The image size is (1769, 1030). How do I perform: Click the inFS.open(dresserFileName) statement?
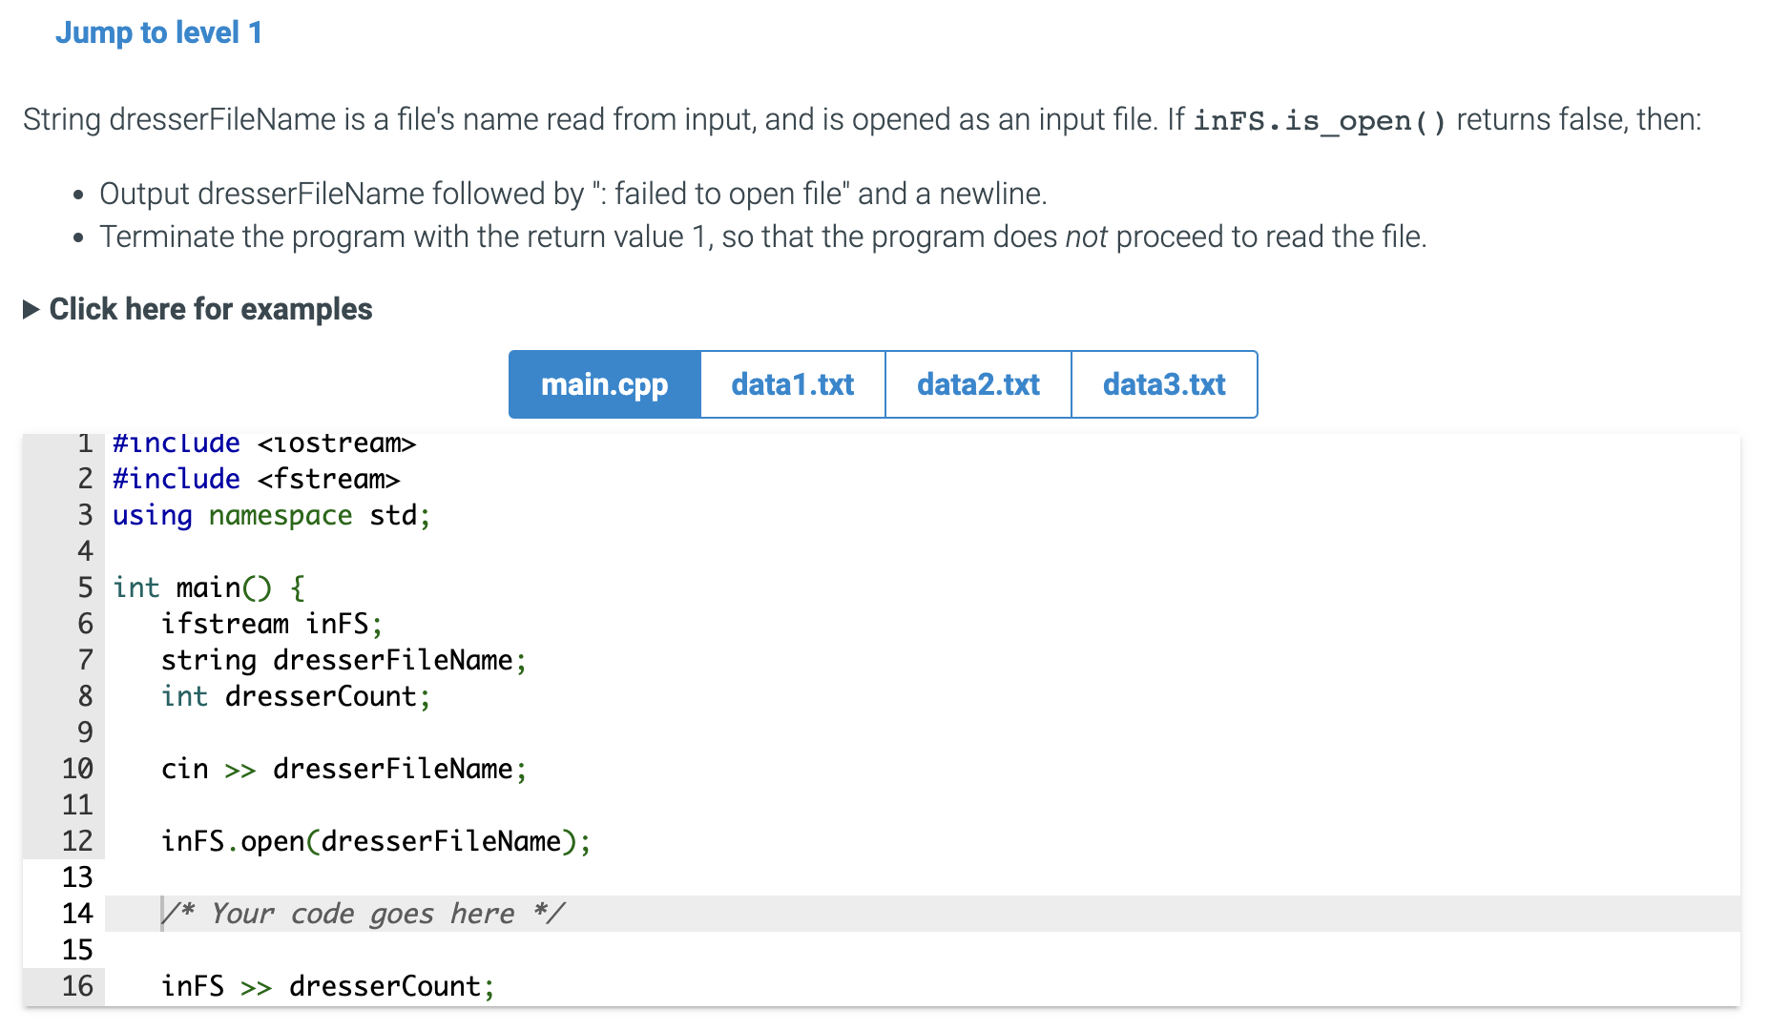coord(374,840)
